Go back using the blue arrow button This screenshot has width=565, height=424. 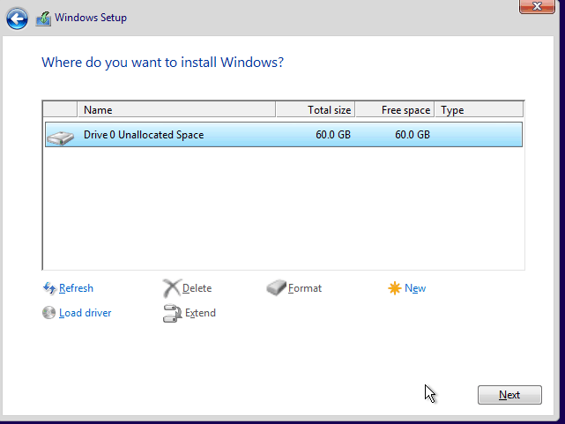tap(17, 19)
